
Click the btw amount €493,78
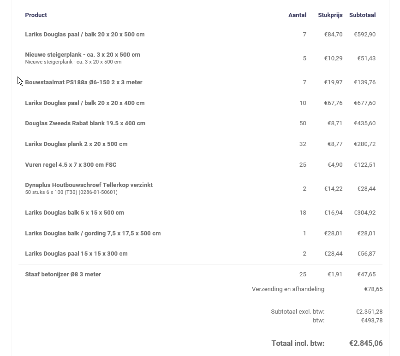click(371, 321)
